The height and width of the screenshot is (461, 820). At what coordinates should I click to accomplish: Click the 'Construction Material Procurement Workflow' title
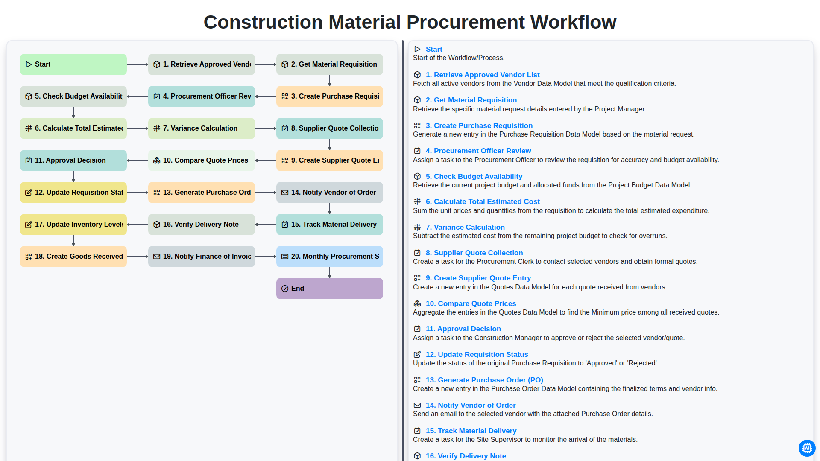click(x=410, y=22)
